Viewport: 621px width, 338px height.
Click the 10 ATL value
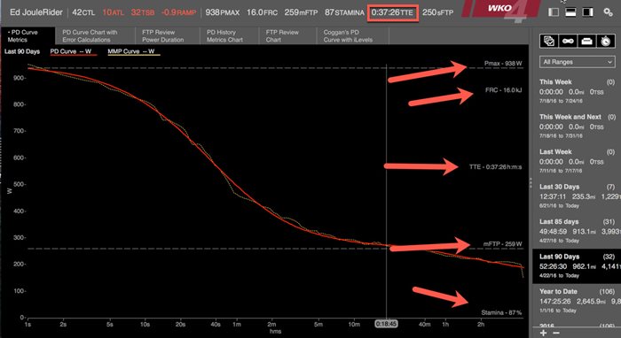114,12
